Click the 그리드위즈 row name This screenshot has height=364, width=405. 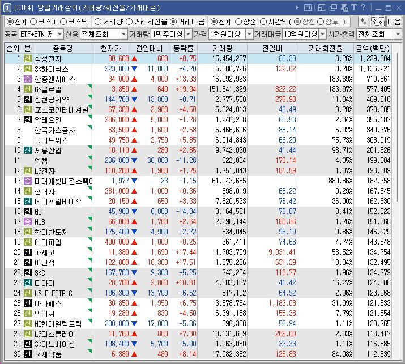(52, 140)
